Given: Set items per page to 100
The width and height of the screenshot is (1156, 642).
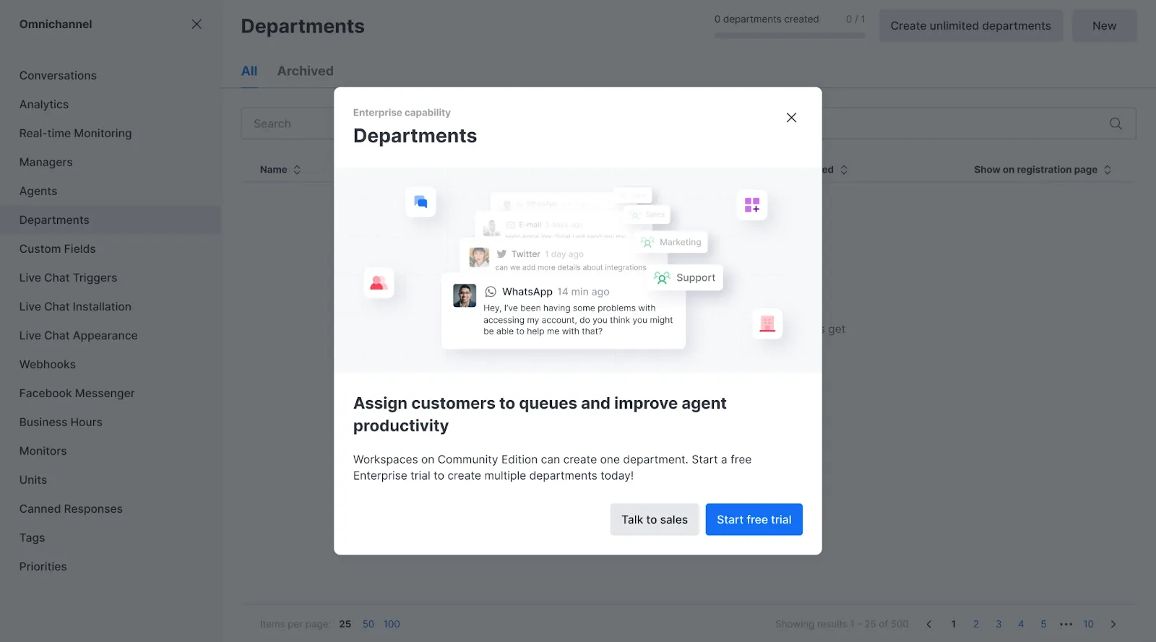Looking at the screenshot, I should click(x=392, y=624).
